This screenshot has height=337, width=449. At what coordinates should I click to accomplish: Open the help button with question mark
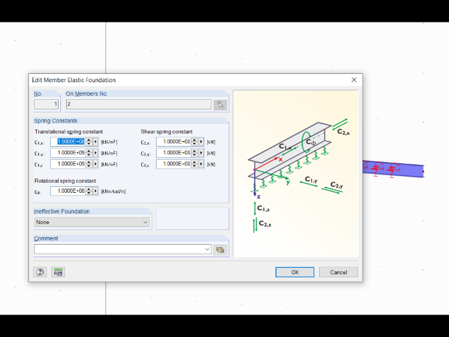40,272
